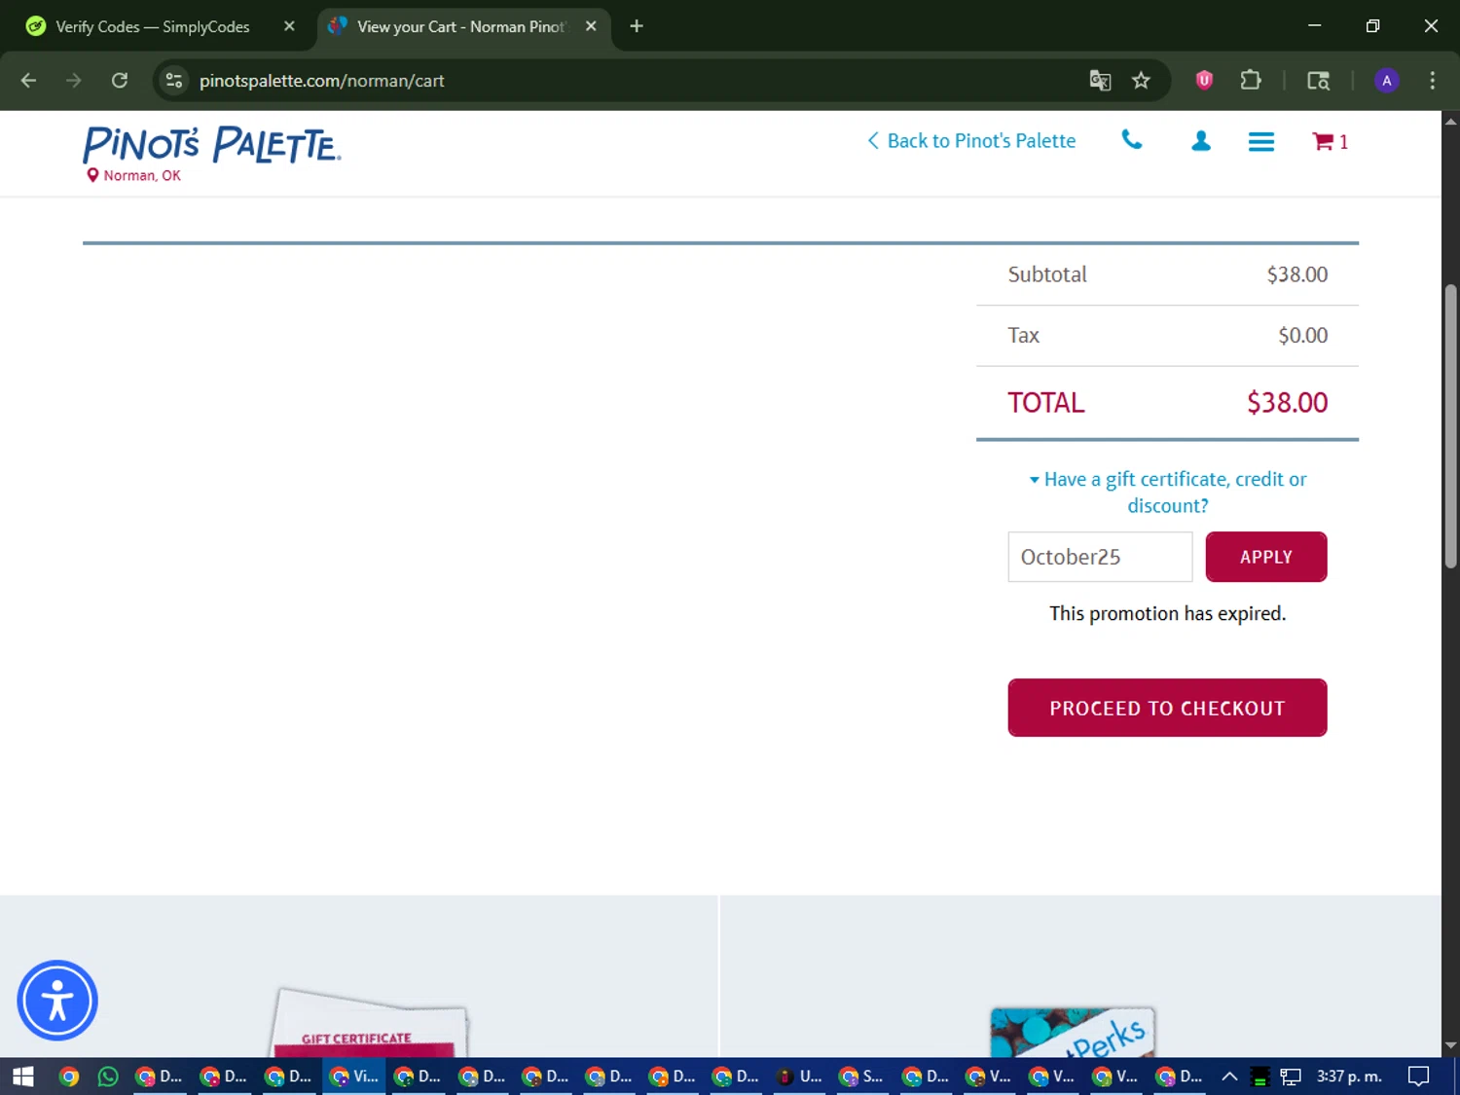Bookmark this page with the star icon

1141,81
